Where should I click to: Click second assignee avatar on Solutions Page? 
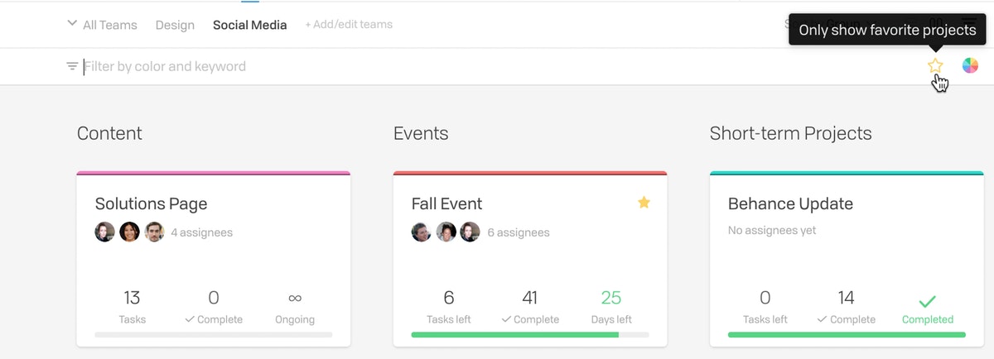click(129, 232)
